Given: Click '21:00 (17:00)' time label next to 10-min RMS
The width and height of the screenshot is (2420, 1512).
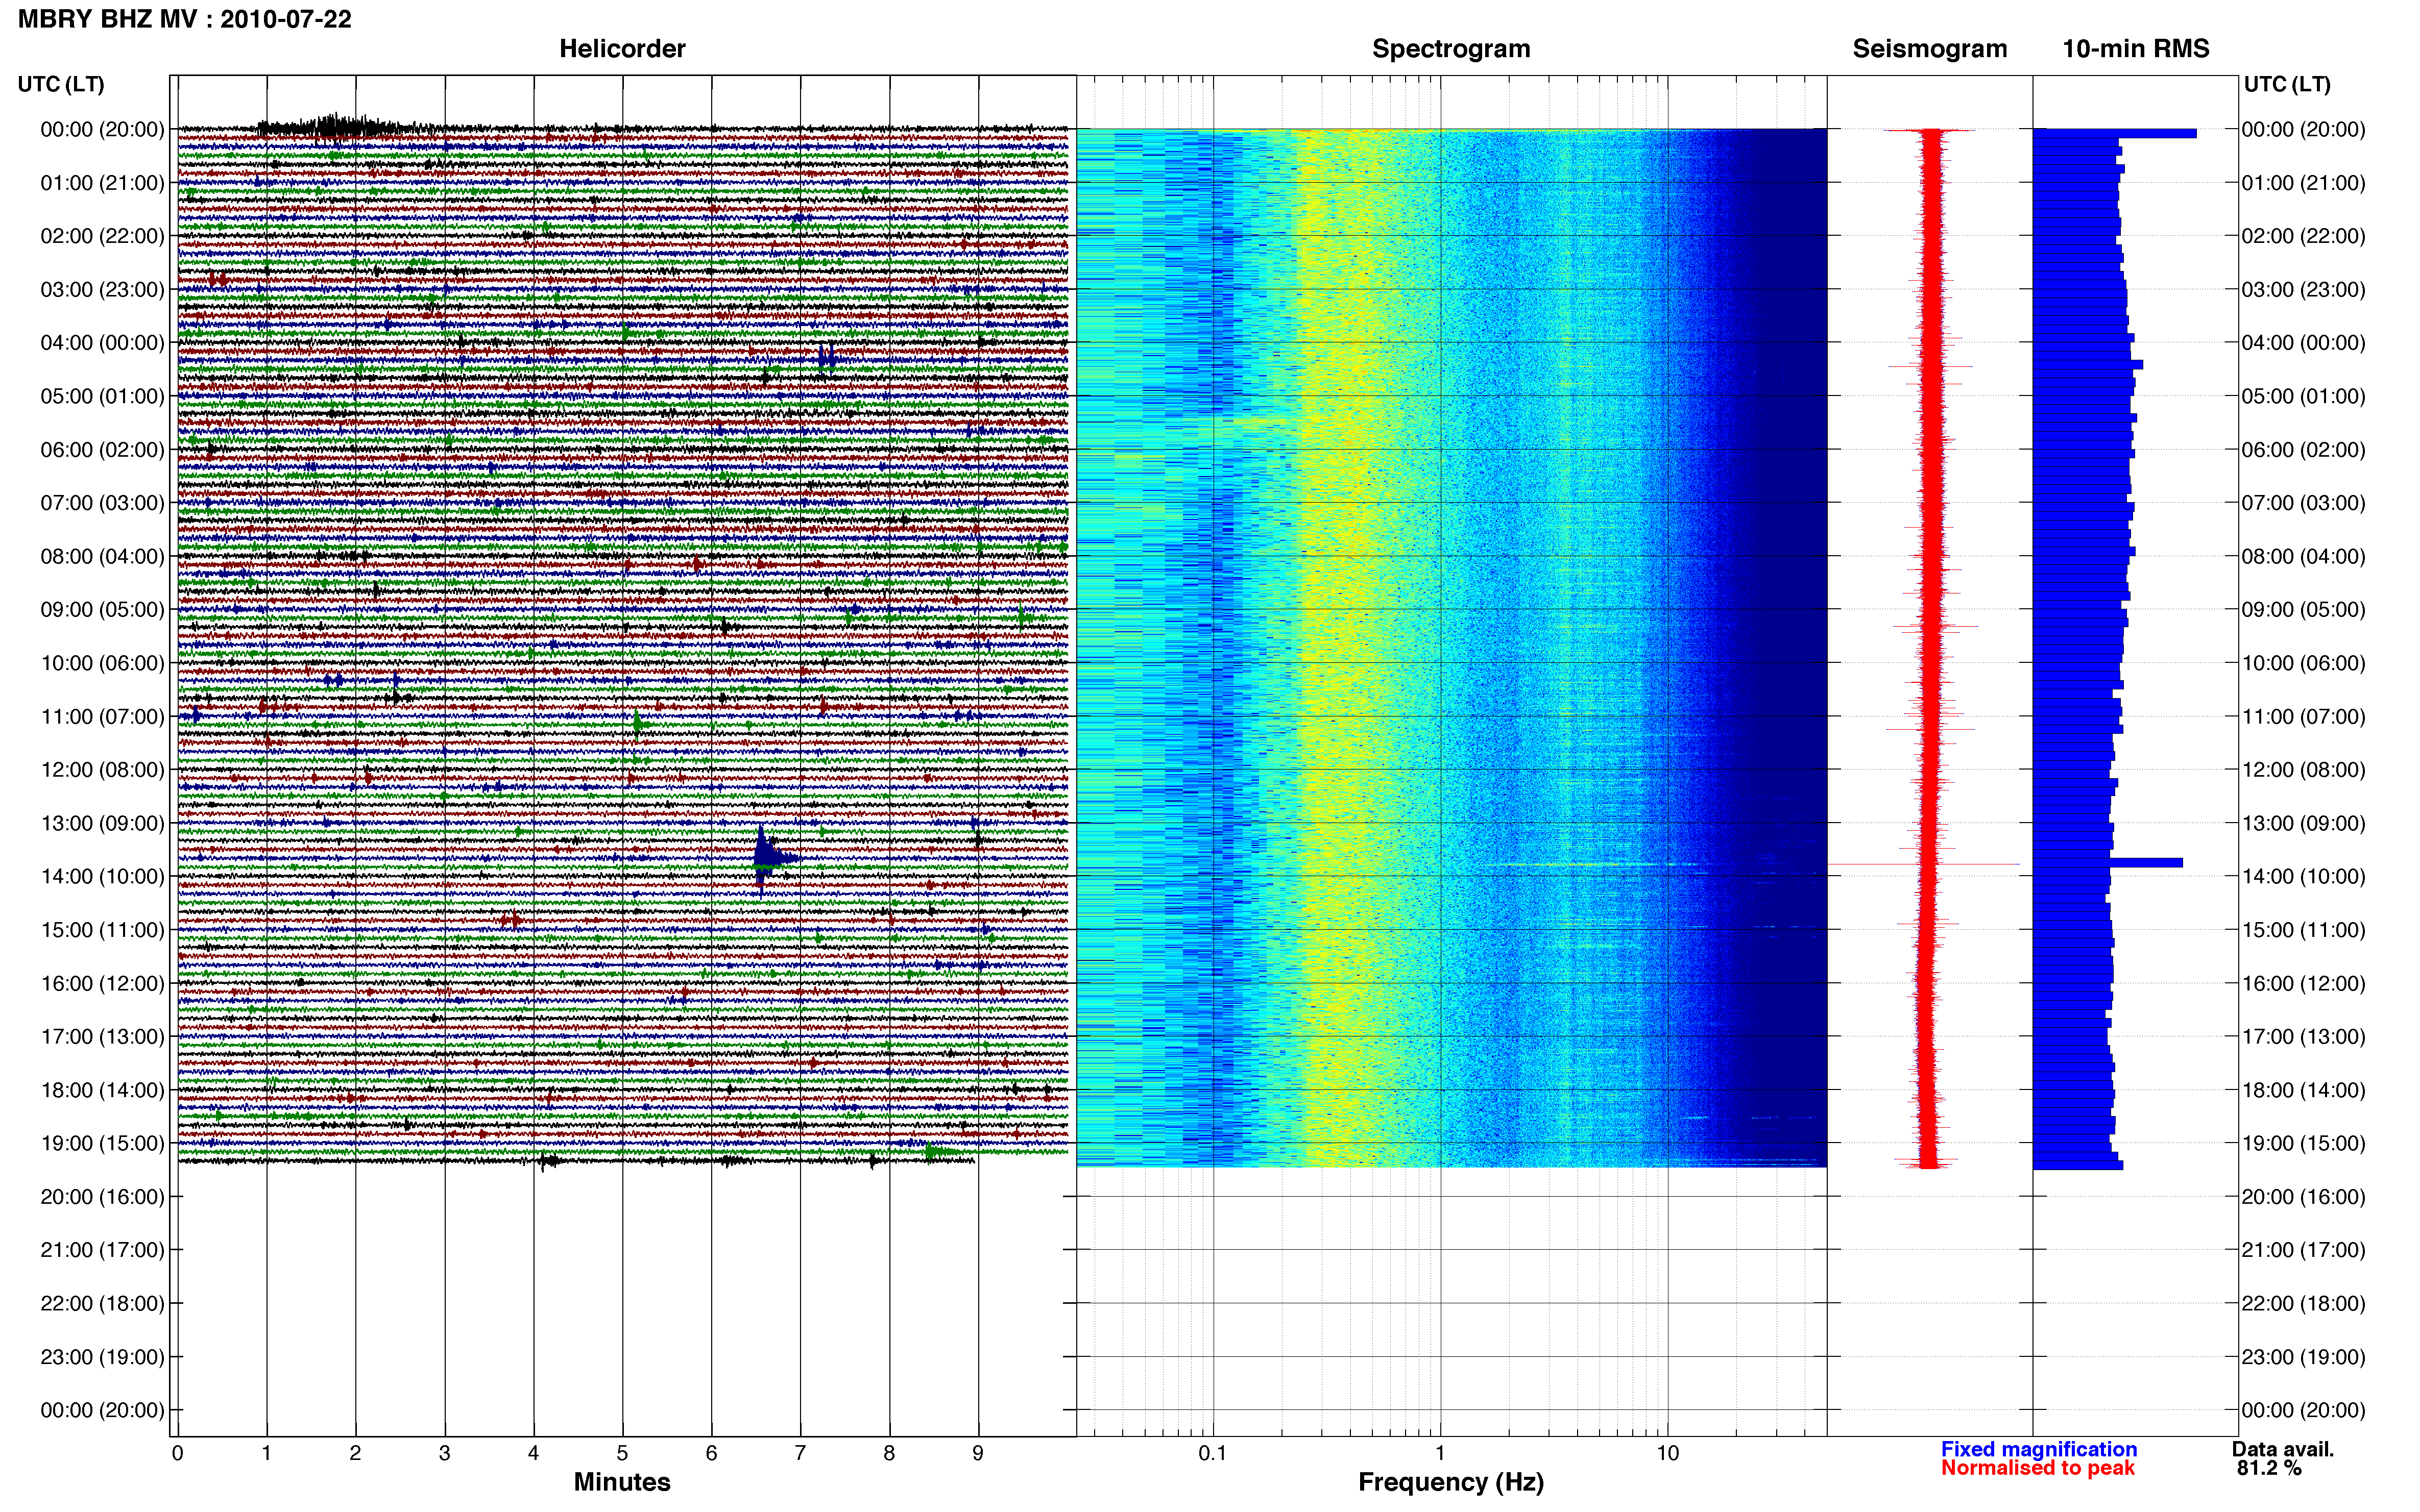Looking at the screenshot, I should [x=2303, y=1250].
